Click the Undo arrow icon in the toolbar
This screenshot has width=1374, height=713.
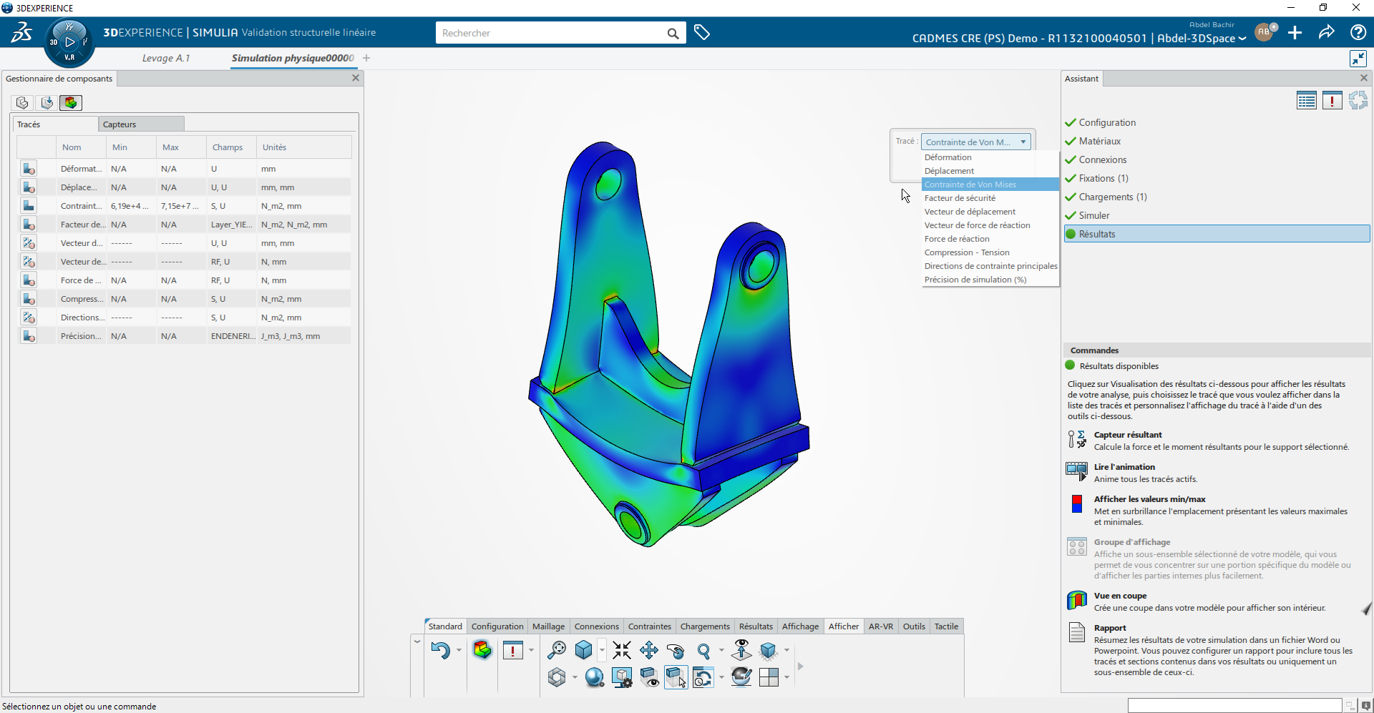pos(442,651)
